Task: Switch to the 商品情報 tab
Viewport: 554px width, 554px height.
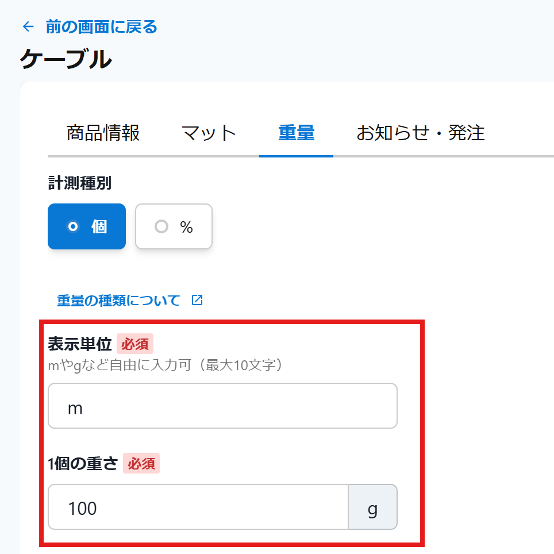Action: pyautogui.click(x=103, y=133)
